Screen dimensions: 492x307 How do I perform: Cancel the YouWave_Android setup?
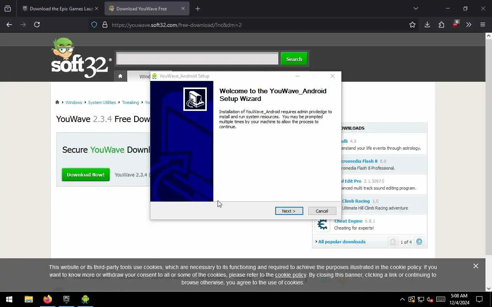pos(322,211)
